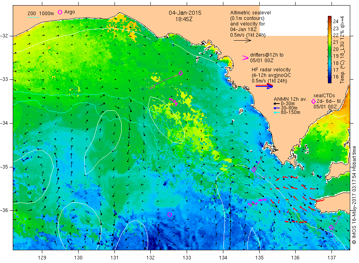Click the colorbar tick label 18
The image size is (359, 263).
335,63
